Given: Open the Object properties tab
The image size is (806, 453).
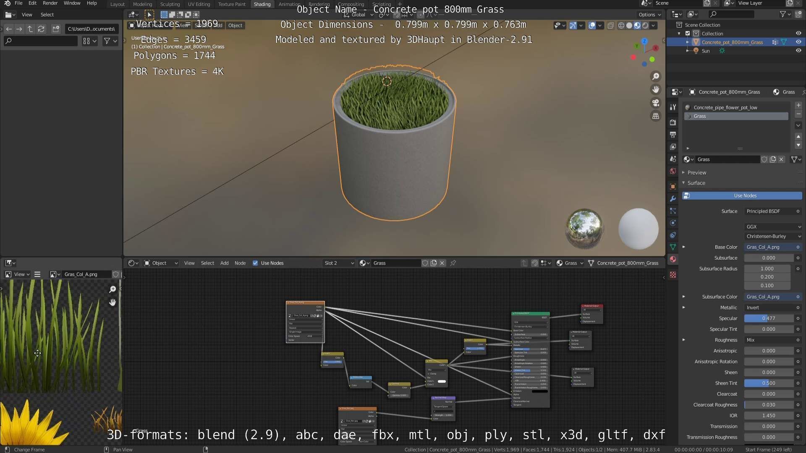Looking at the screenshot, I should [673, 186].
